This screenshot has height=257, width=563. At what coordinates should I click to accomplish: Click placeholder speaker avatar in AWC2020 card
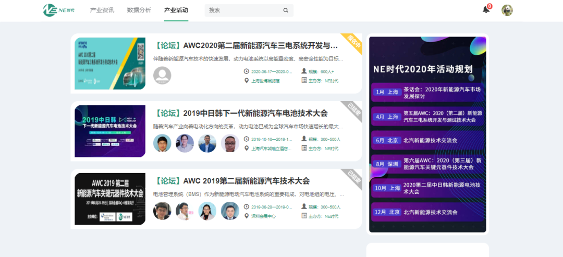click(162, 76)
